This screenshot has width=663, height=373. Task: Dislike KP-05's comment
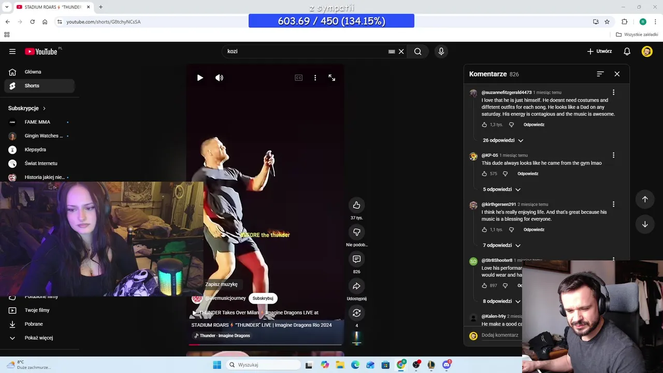click(x=505, y=174)
